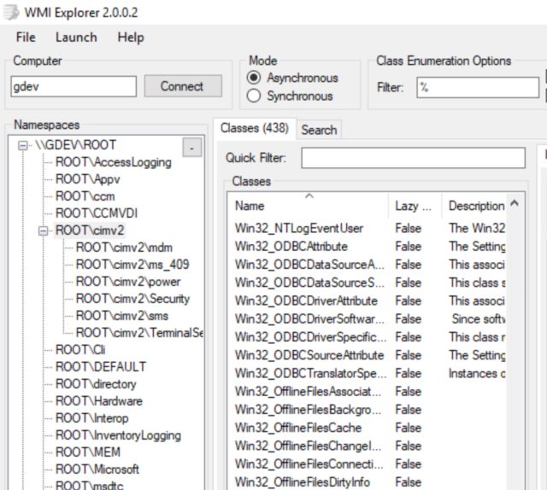Screen dimensions: 547x490
Task: Click the Lazy value False for Win32_OfflineFilesCache
Action: coord(409,428)
